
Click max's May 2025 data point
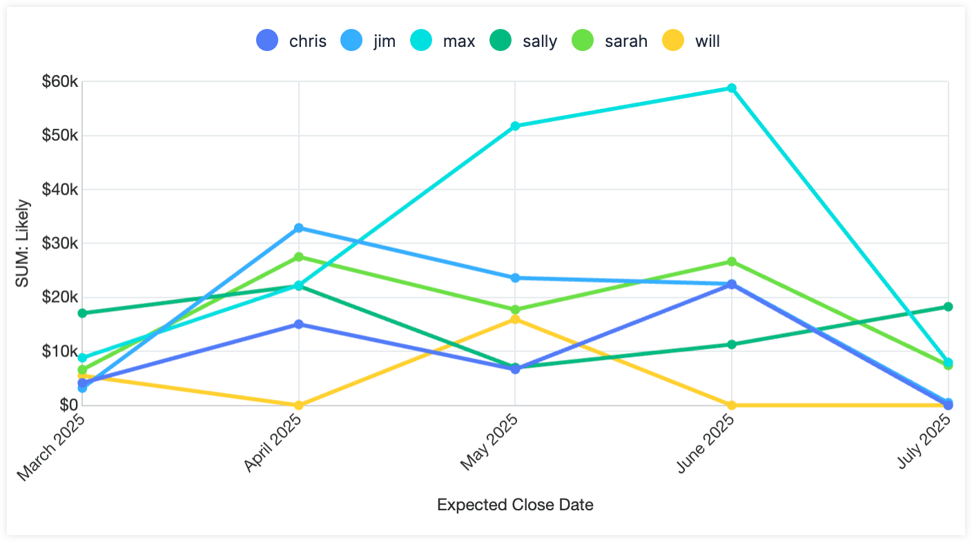515,126
